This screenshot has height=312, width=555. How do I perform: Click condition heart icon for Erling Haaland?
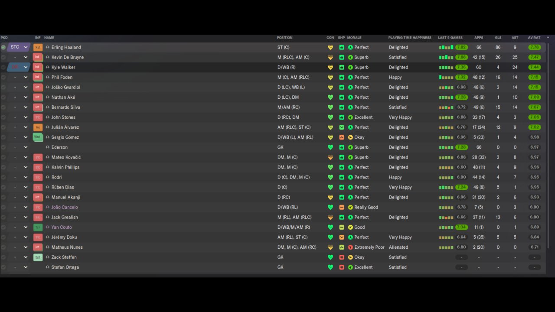point(330,47)
